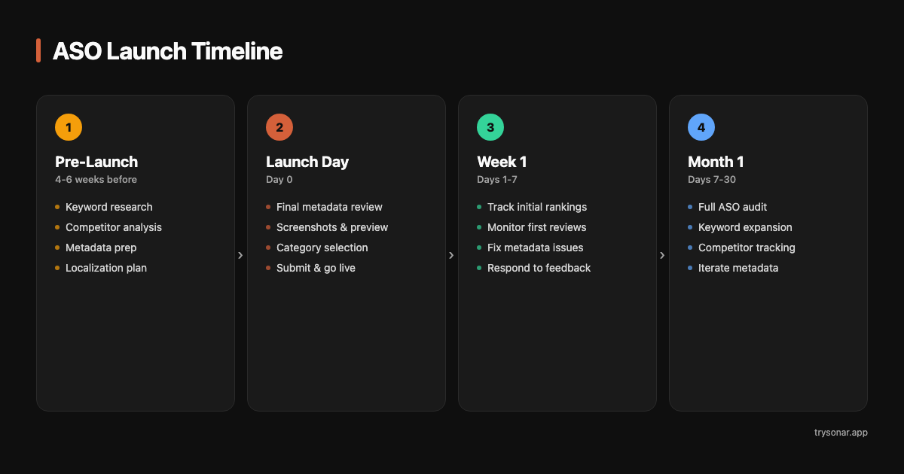This screenshot has height=474, width=904.
Task: Expand the chevron after the Pre-Launch card
Action: tap(241, 255)
